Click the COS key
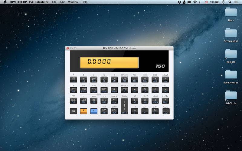The width and height of the screenshot is (242, 151). coord(104,90)
